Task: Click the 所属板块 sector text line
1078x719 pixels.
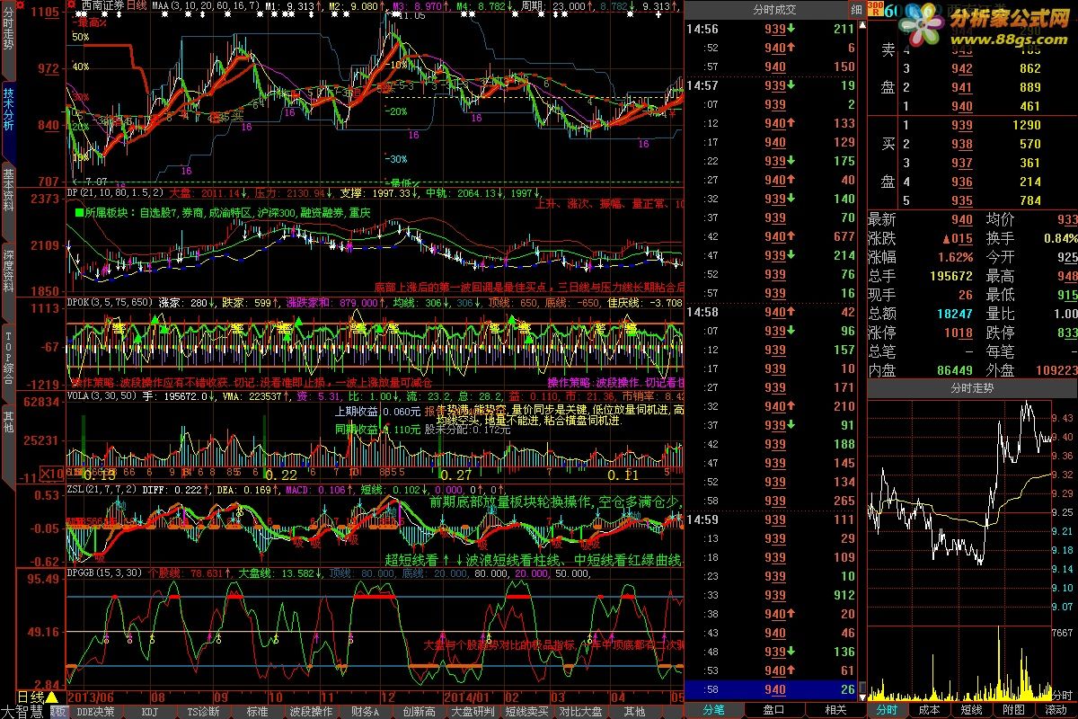Action: tap(223, 213)
